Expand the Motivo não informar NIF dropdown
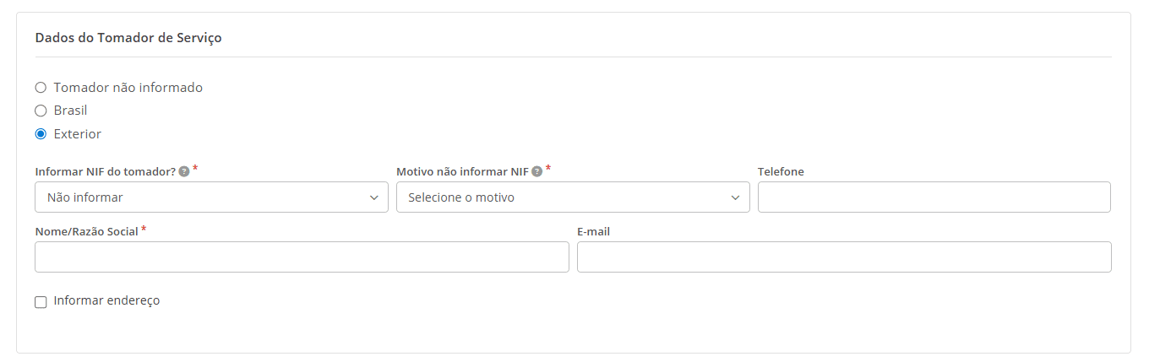The height and width of the screenshot is (362, 1160). pos(572,197)
